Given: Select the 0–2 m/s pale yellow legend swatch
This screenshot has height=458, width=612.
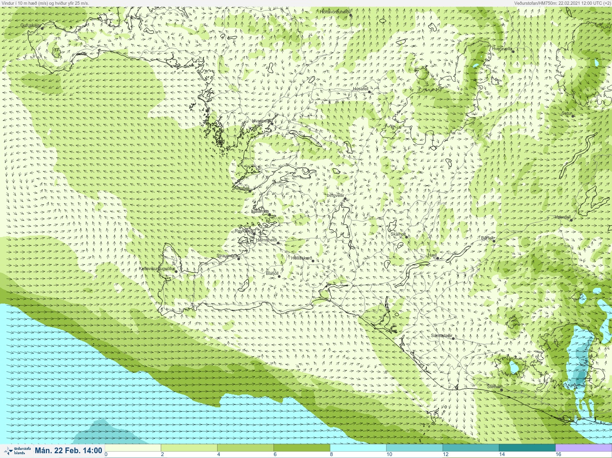Looking at the screenshot, I should pos(133,447).
